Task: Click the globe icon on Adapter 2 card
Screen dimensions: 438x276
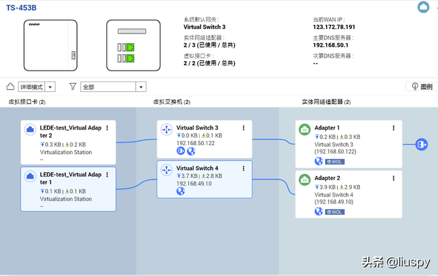Action: [319, 212]
